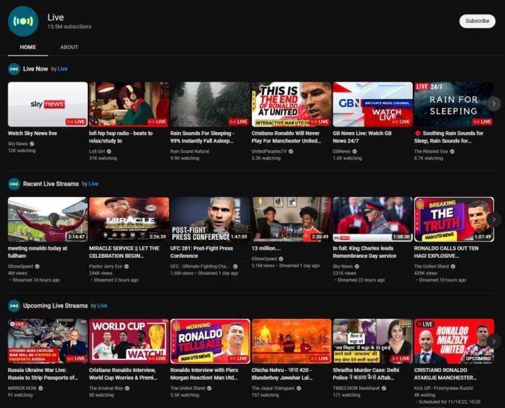Subscribe to the Live channel

pos(477,21)
